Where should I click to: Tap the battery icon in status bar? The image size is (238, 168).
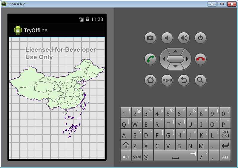click(87, 19)
